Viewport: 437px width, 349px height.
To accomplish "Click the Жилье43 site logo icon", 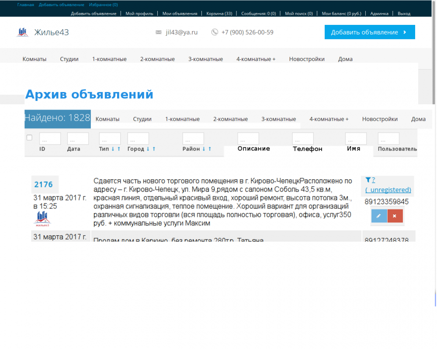I will (22, 32).
